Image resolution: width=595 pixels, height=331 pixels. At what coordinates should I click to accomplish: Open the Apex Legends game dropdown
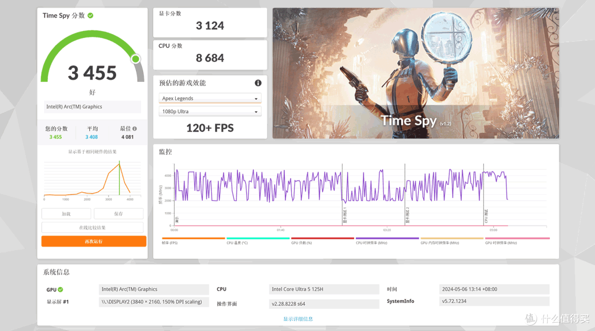210,98
